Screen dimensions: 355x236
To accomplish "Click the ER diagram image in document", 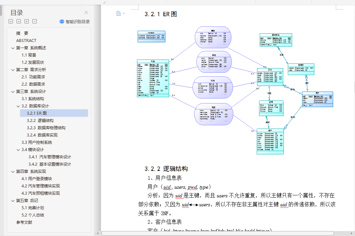I will click(235, 90).
